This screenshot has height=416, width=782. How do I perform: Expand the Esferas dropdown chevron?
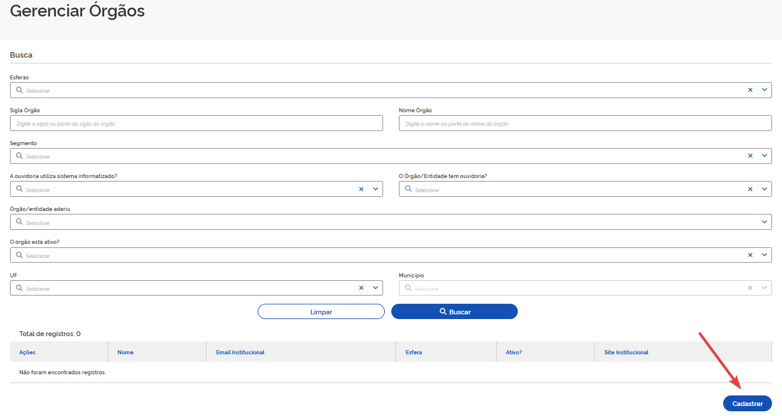(x=764, y=90)
